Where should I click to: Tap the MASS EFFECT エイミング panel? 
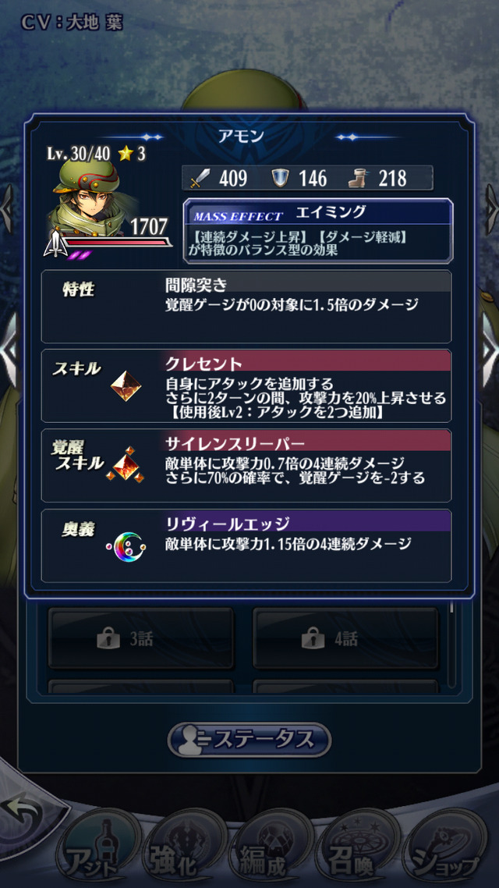319,231
